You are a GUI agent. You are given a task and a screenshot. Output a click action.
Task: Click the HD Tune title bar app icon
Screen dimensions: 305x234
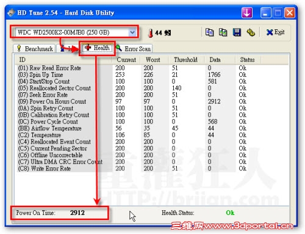[11, 13]
